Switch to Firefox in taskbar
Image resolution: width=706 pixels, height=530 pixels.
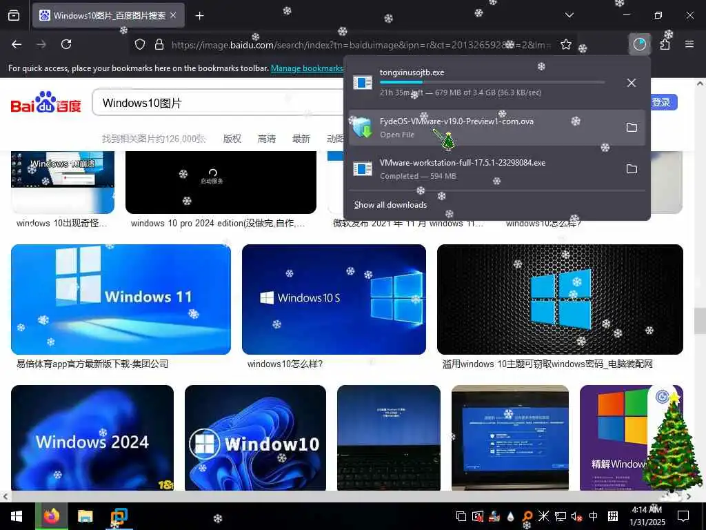pos(52,516)
